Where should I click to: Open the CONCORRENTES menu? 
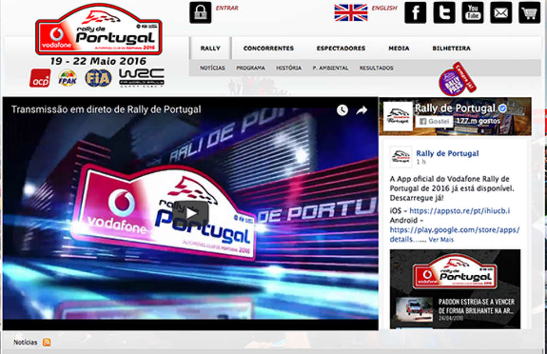click(x=268, y=48)
